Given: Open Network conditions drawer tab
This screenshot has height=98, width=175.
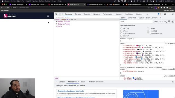Looking at the screenshot, I should (96, 82).
